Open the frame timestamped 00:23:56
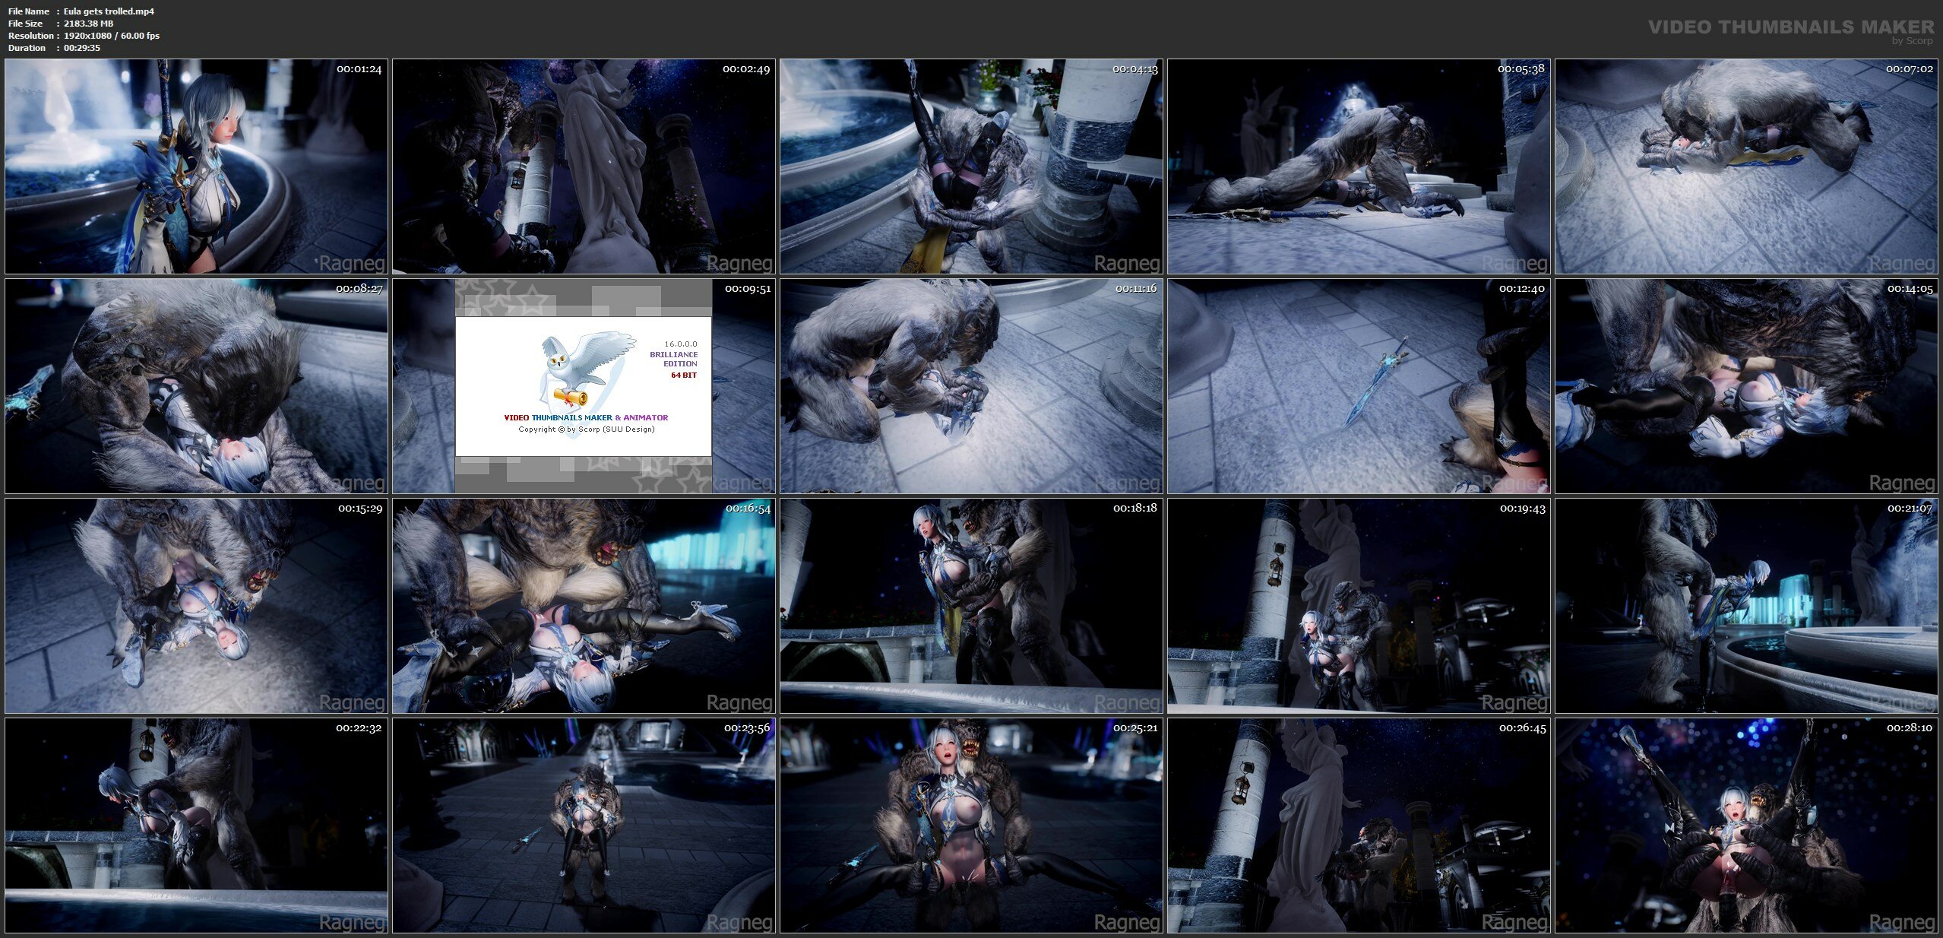The height and width of the screenshot is (938, 1943). (584, 826)
